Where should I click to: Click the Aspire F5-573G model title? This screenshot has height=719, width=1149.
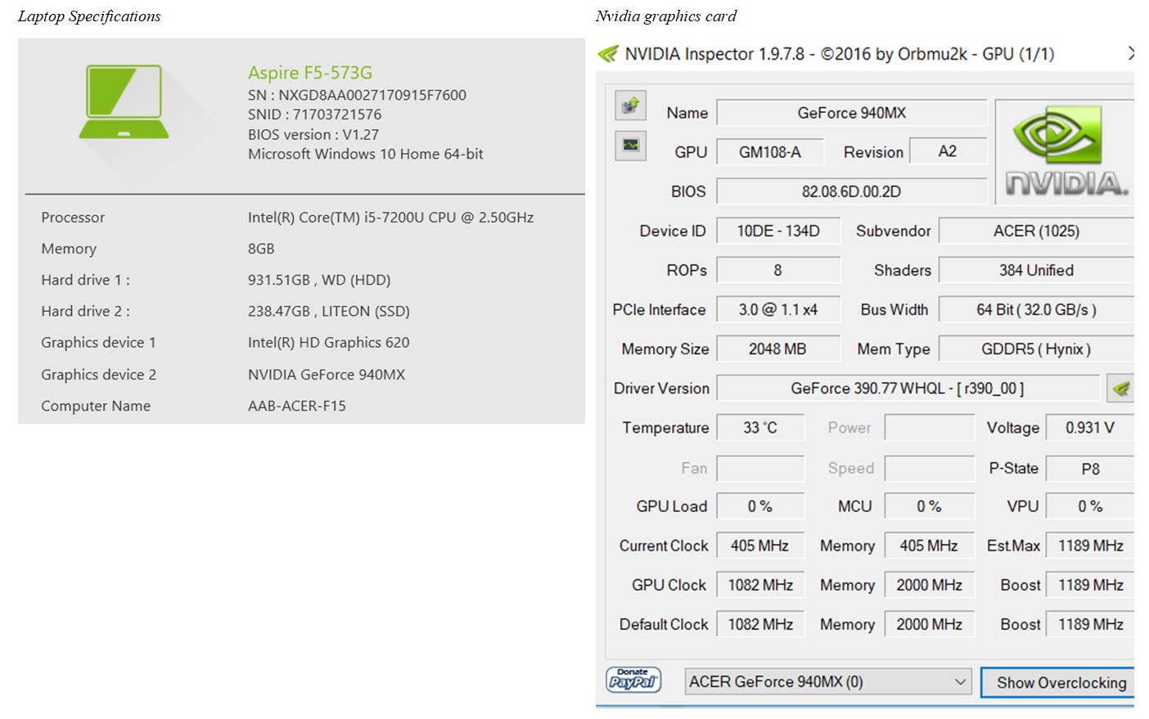(x=310, y=73)
